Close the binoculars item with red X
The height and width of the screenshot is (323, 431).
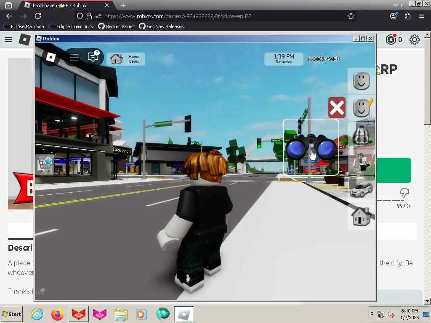[337, 107]
